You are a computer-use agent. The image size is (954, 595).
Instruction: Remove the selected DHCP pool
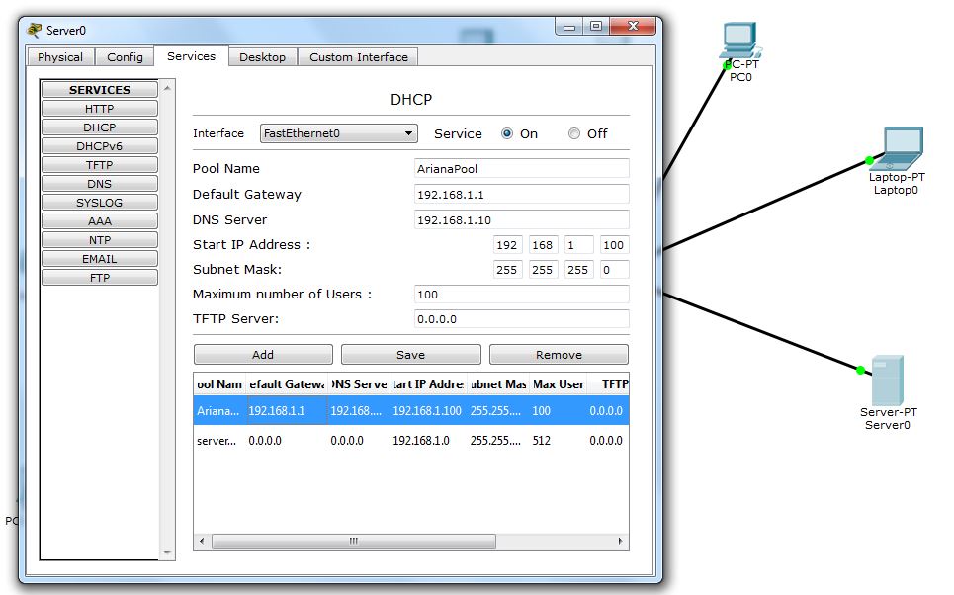click(x=559, y=355)
